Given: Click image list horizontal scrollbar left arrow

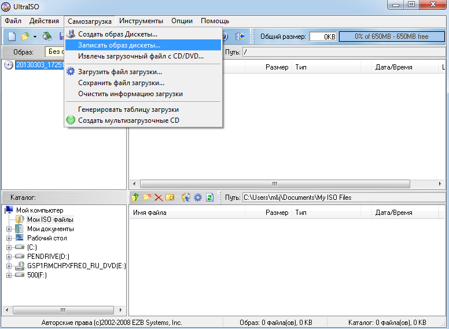Looking at the screenshot, I should pos(135,184).
